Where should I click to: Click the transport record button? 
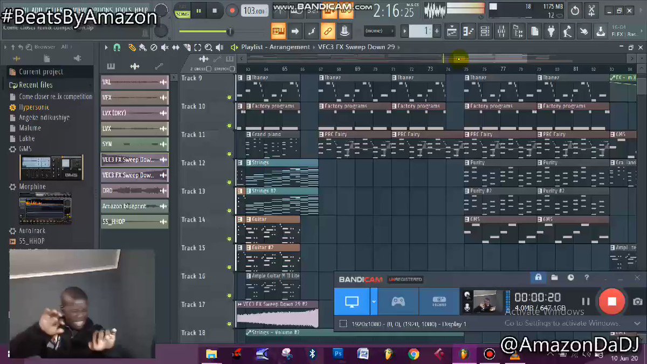[232, 10]
